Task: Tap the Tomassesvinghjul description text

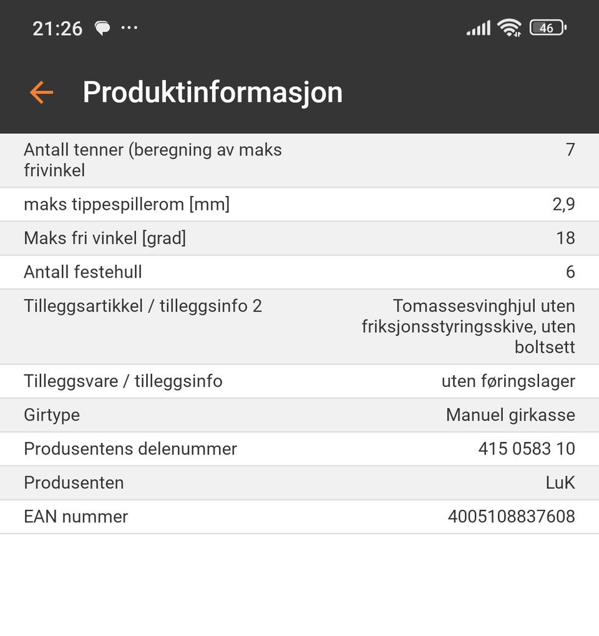Action: click(469, 326)
